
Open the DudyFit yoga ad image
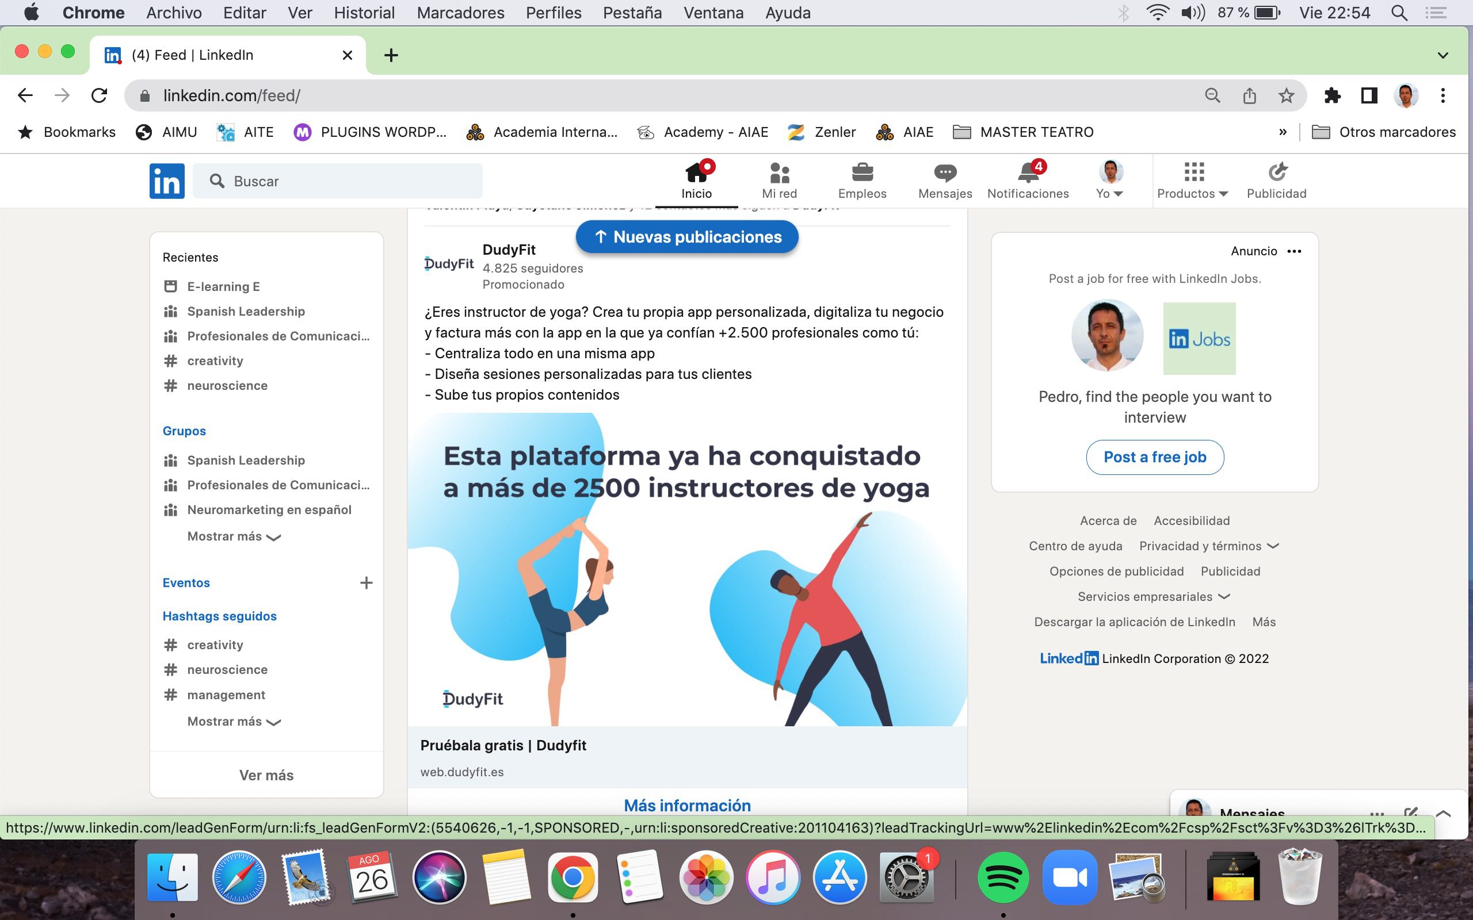click(x=687, y=569)
